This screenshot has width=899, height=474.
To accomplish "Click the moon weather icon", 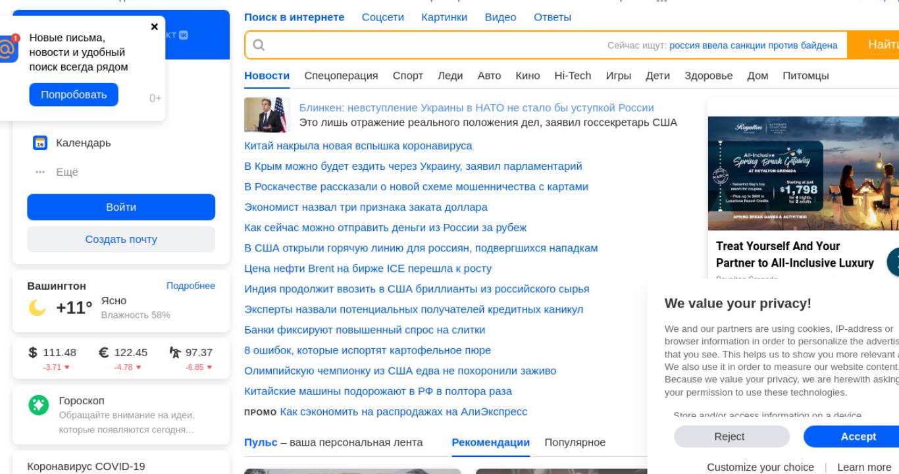I will [37, 307].
